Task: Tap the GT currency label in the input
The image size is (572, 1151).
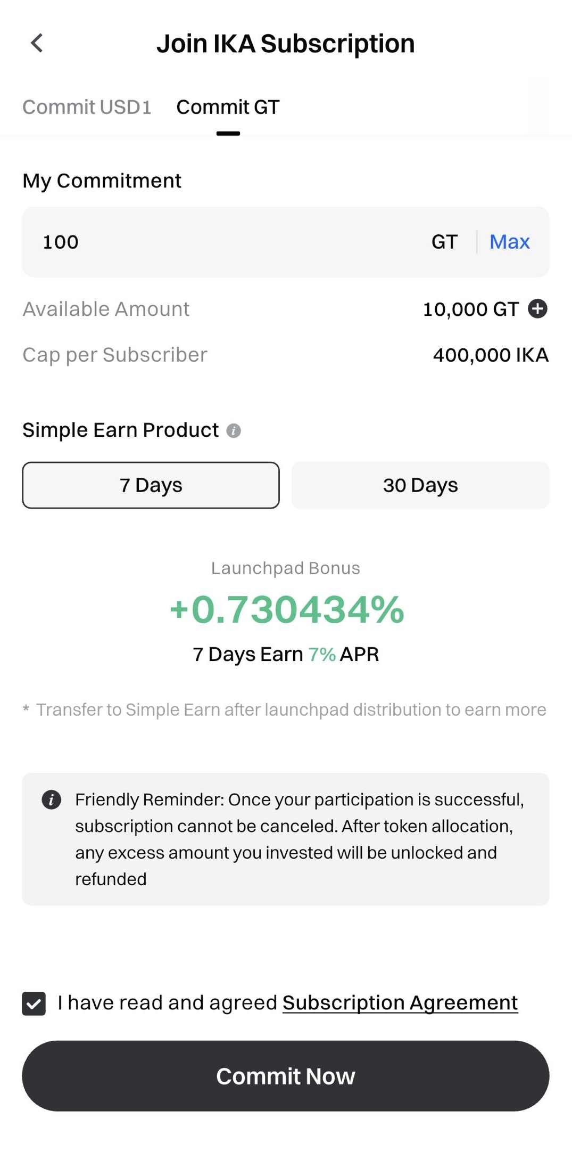Action: click(444, 242)
